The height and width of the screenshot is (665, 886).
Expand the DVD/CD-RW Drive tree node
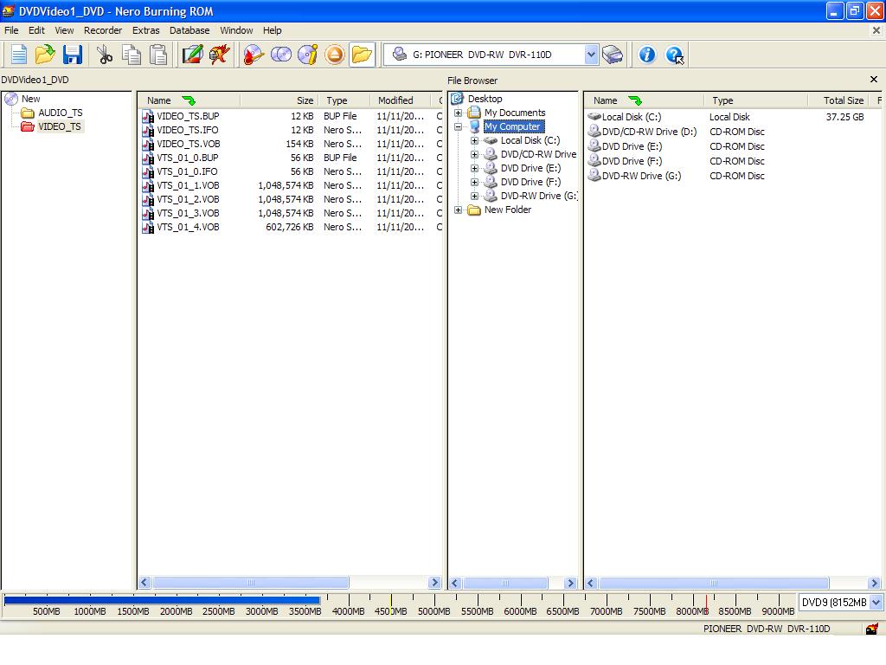pyautogui.click(x=475, y=154)
